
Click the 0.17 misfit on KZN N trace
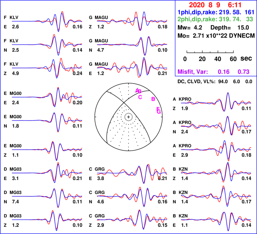tap(246, 201)
